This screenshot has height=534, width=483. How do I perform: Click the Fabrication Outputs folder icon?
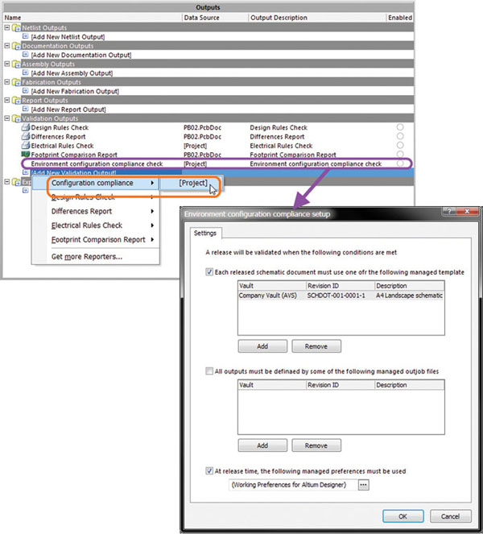pos(15,82)
